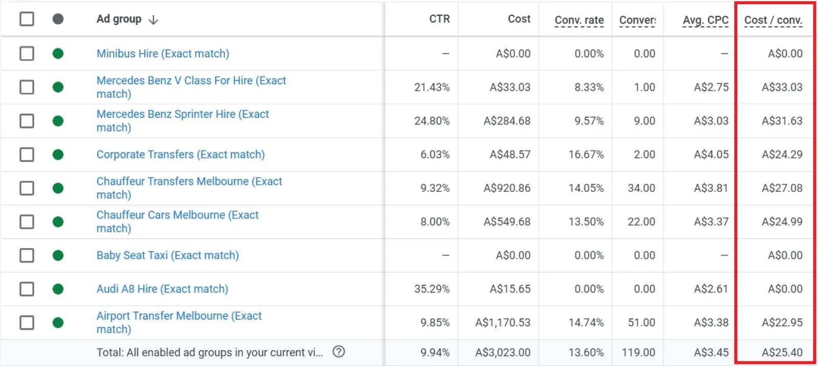Tick Mercedes Benz Sprinter Hire row checkbox
Screen dimensions: 818x366
click(27, 121)
